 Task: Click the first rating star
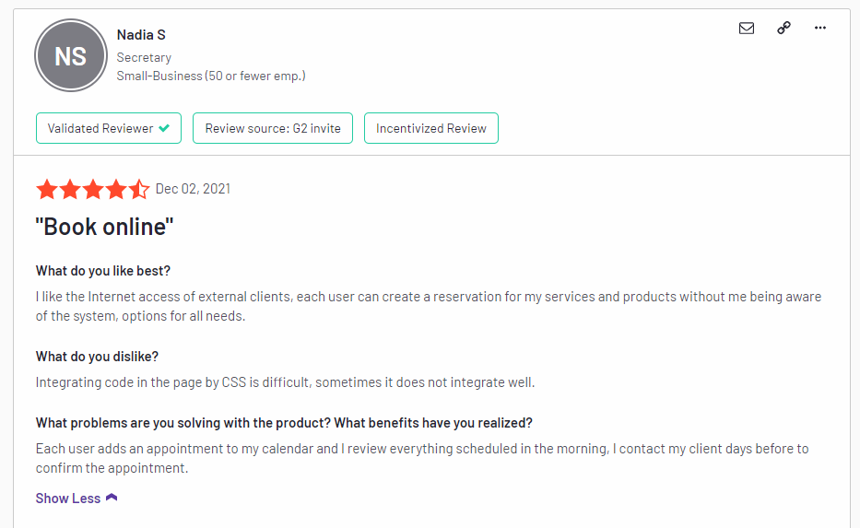tap(47, 189)
